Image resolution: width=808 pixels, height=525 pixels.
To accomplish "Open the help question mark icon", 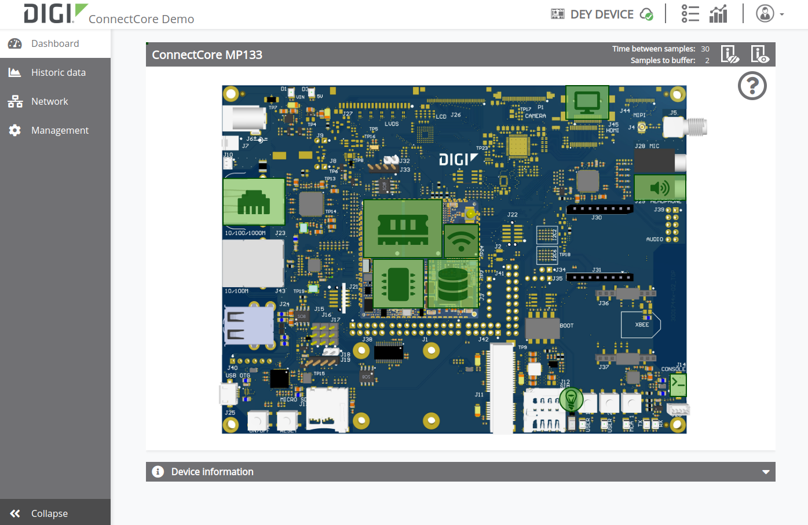I will [x=752, y=86].
